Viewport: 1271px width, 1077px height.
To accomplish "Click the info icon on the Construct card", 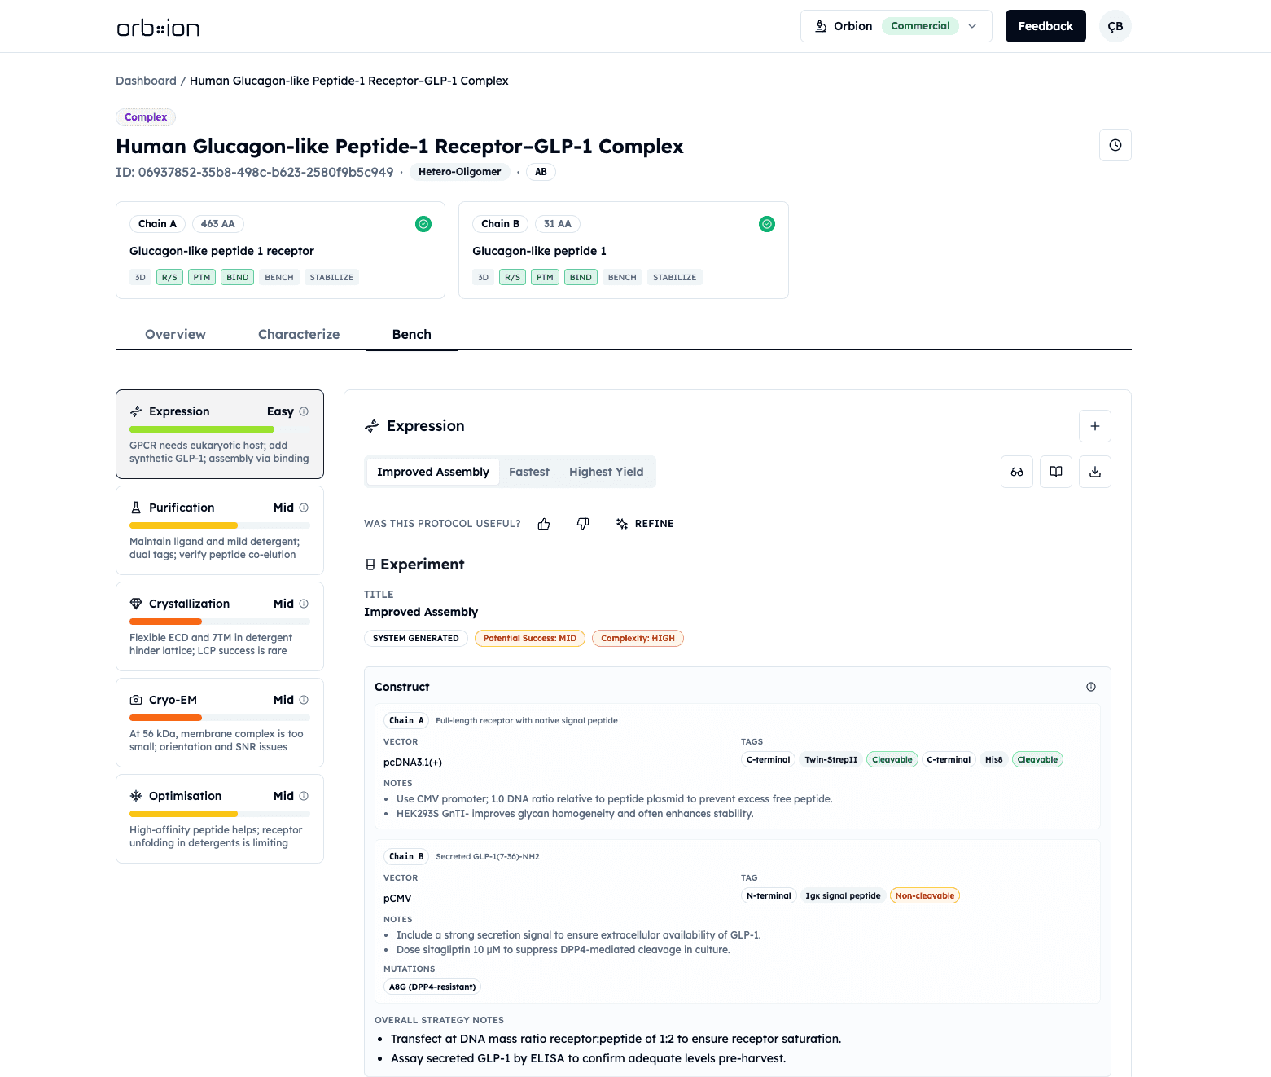I will [x=1090, y=687].
